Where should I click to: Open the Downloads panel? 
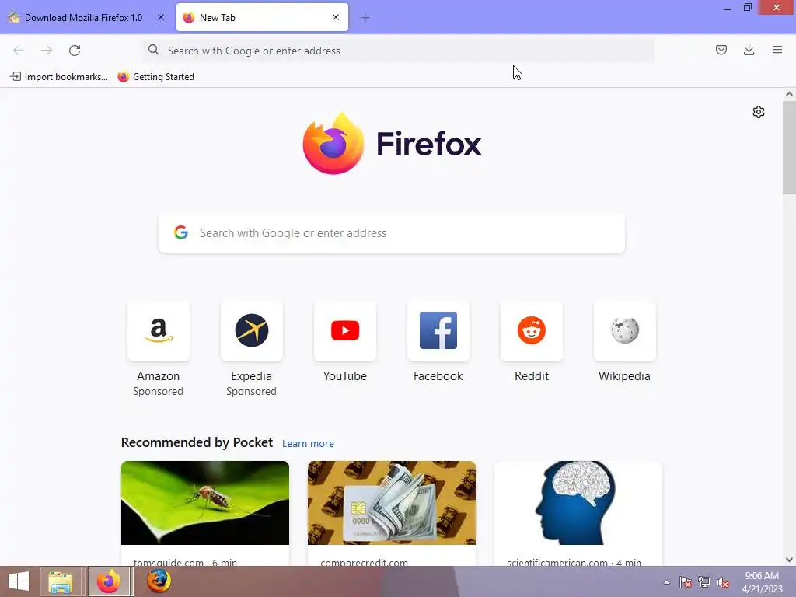coord(749,50)
